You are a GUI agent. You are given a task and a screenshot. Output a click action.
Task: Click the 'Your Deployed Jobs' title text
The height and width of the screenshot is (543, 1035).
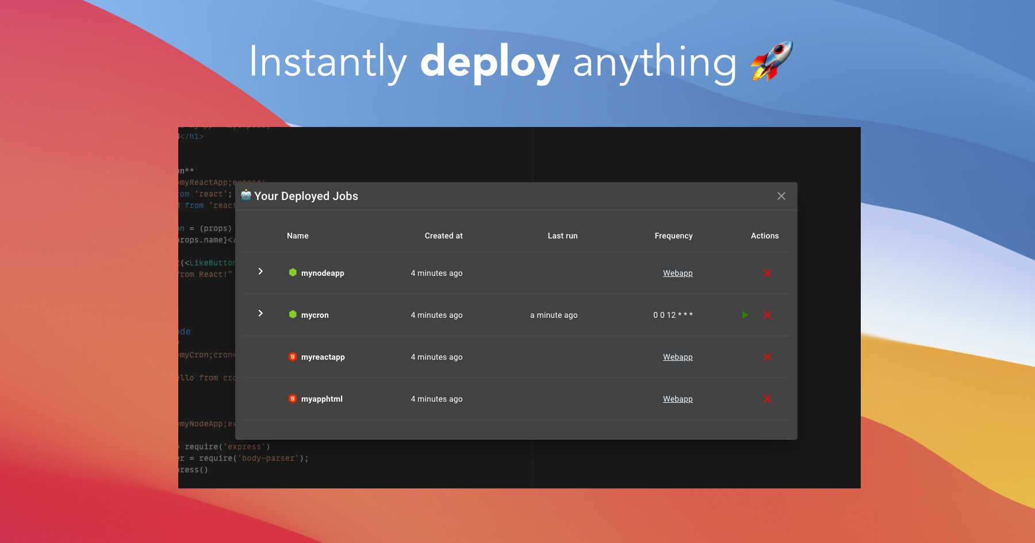[306, 196]
